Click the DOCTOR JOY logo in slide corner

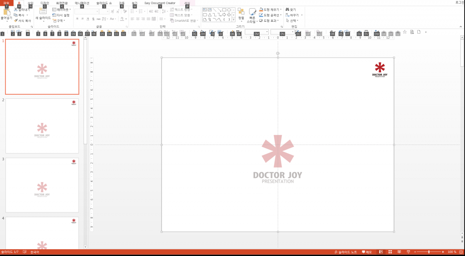click(x=380, y=70)
